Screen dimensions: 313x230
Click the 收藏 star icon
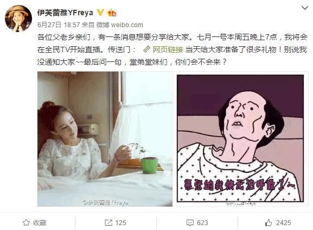click(x=26, y=222)
